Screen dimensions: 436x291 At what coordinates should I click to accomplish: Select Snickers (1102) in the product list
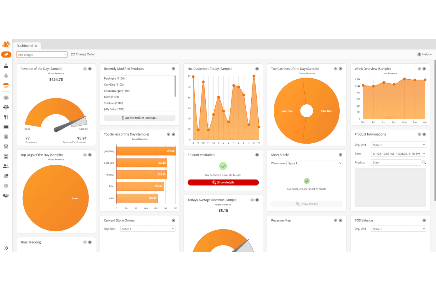tap(113, 103)
